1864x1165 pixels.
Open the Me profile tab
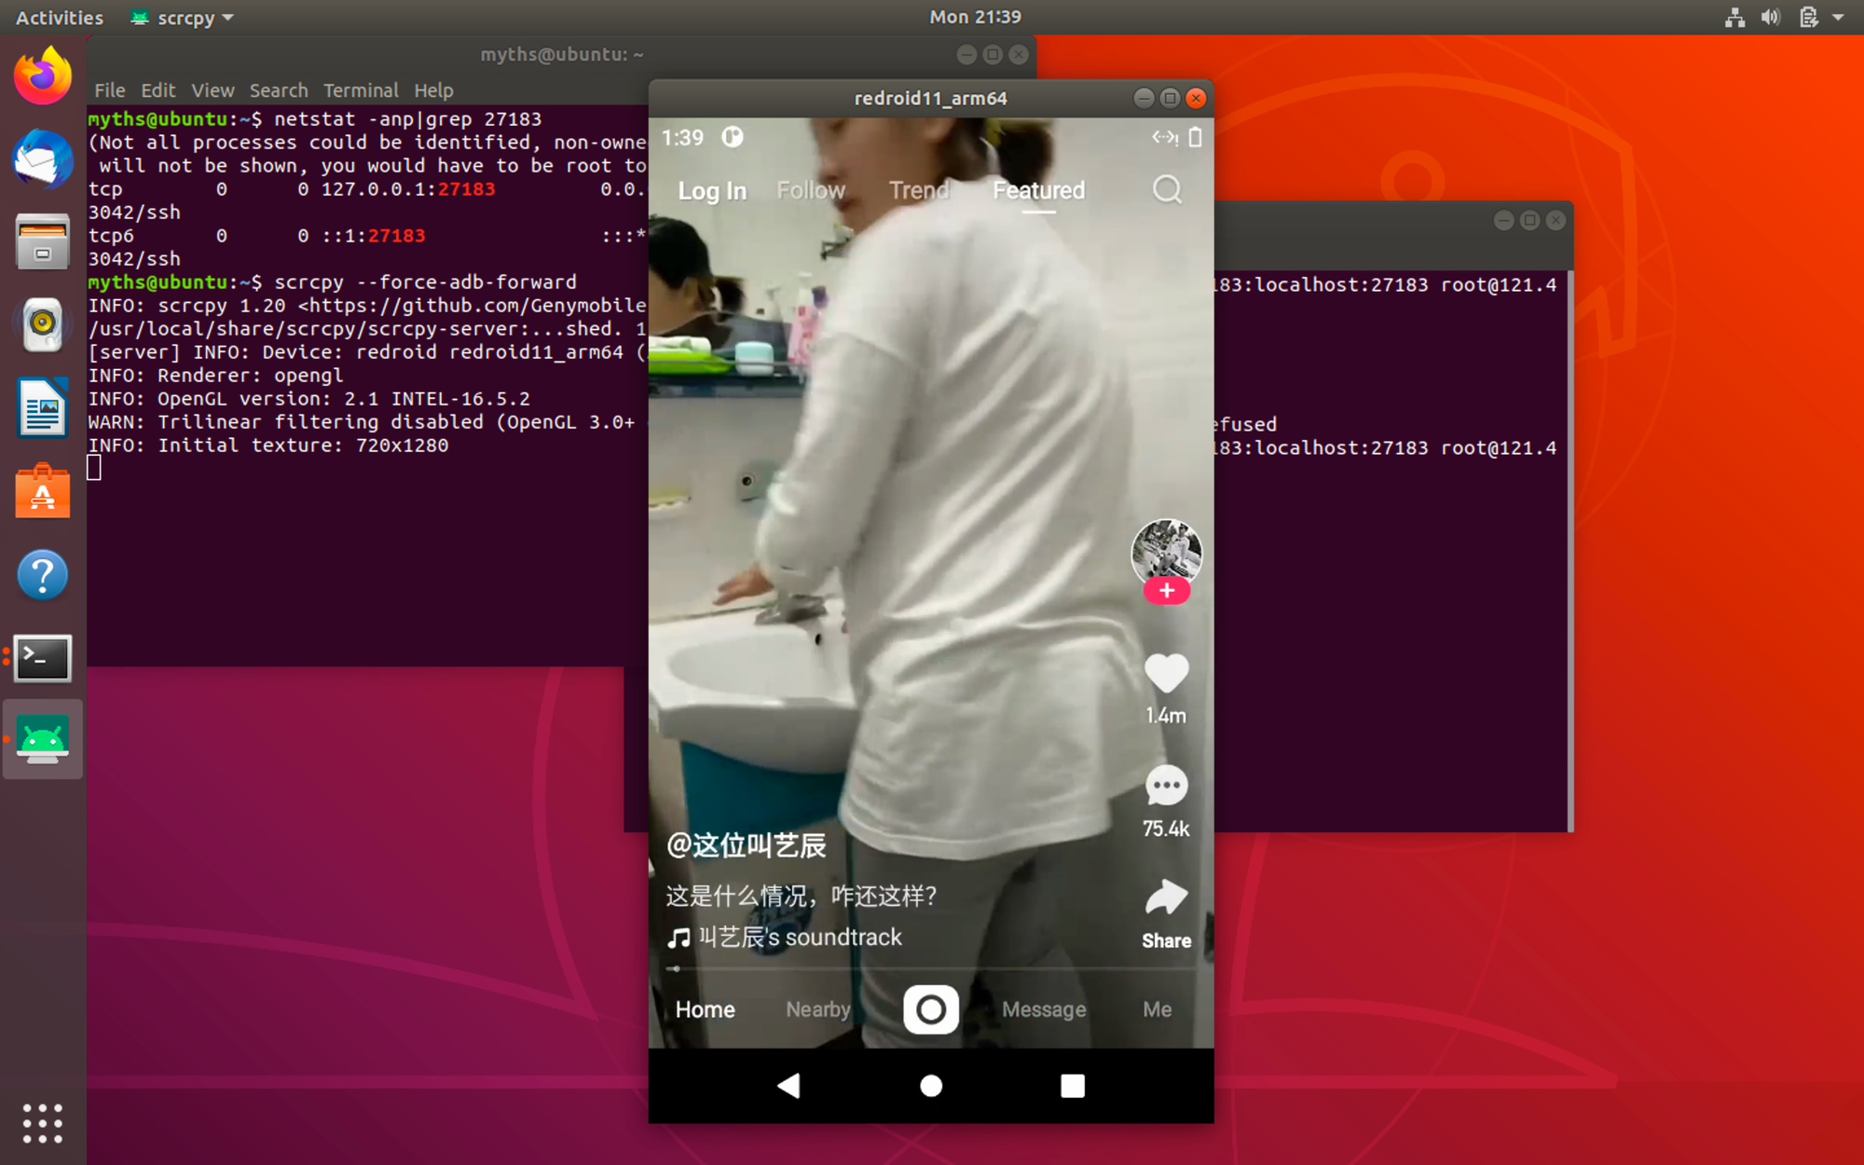coord(1157,1009)
